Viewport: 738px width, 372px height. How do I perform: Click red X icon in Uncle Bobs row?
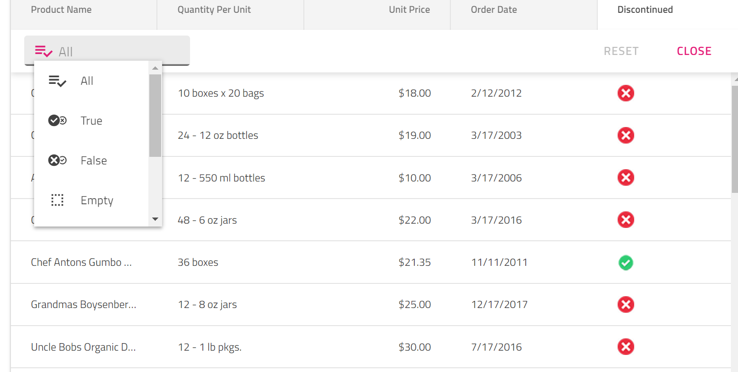(x=626, y=347)
